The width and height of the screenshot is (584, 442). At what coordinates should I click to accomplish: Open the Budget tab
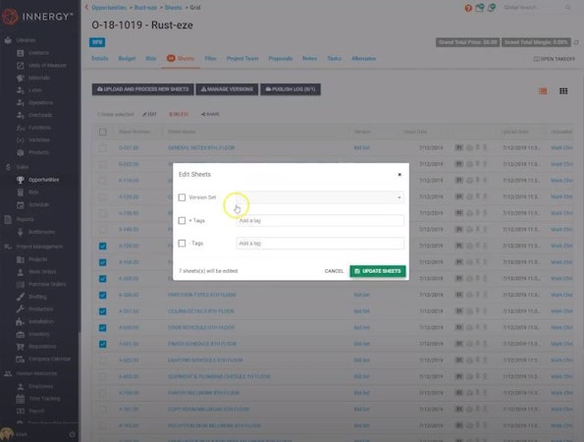(127, 59)
